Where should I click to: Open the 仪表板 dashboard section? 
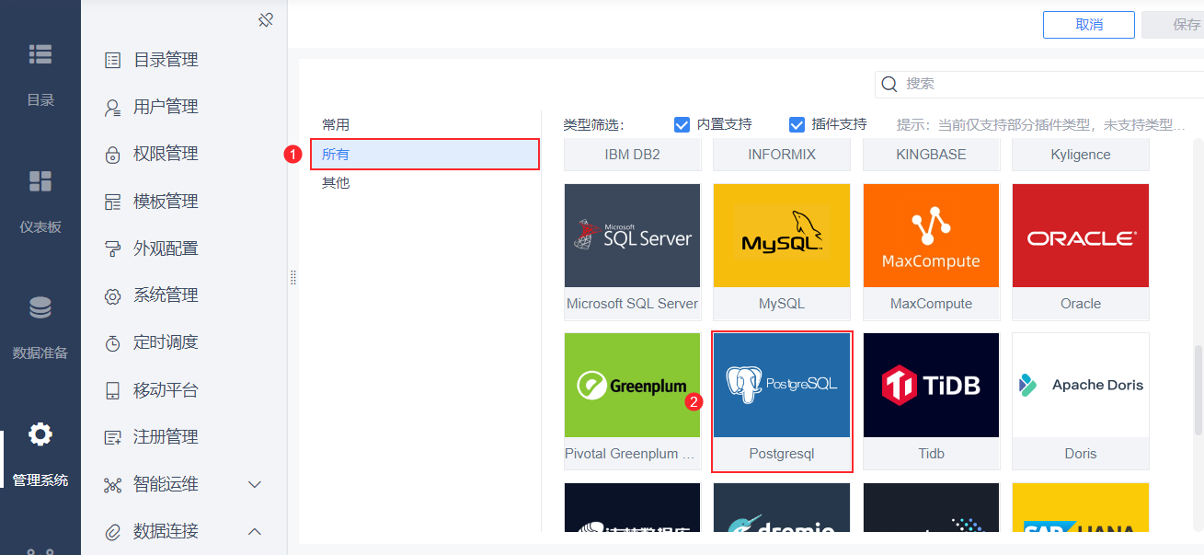coord(40,201)
